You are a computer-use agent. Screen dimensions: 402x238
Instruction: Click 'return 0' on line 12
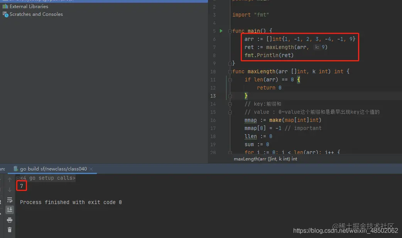click(x=269, y=88)
